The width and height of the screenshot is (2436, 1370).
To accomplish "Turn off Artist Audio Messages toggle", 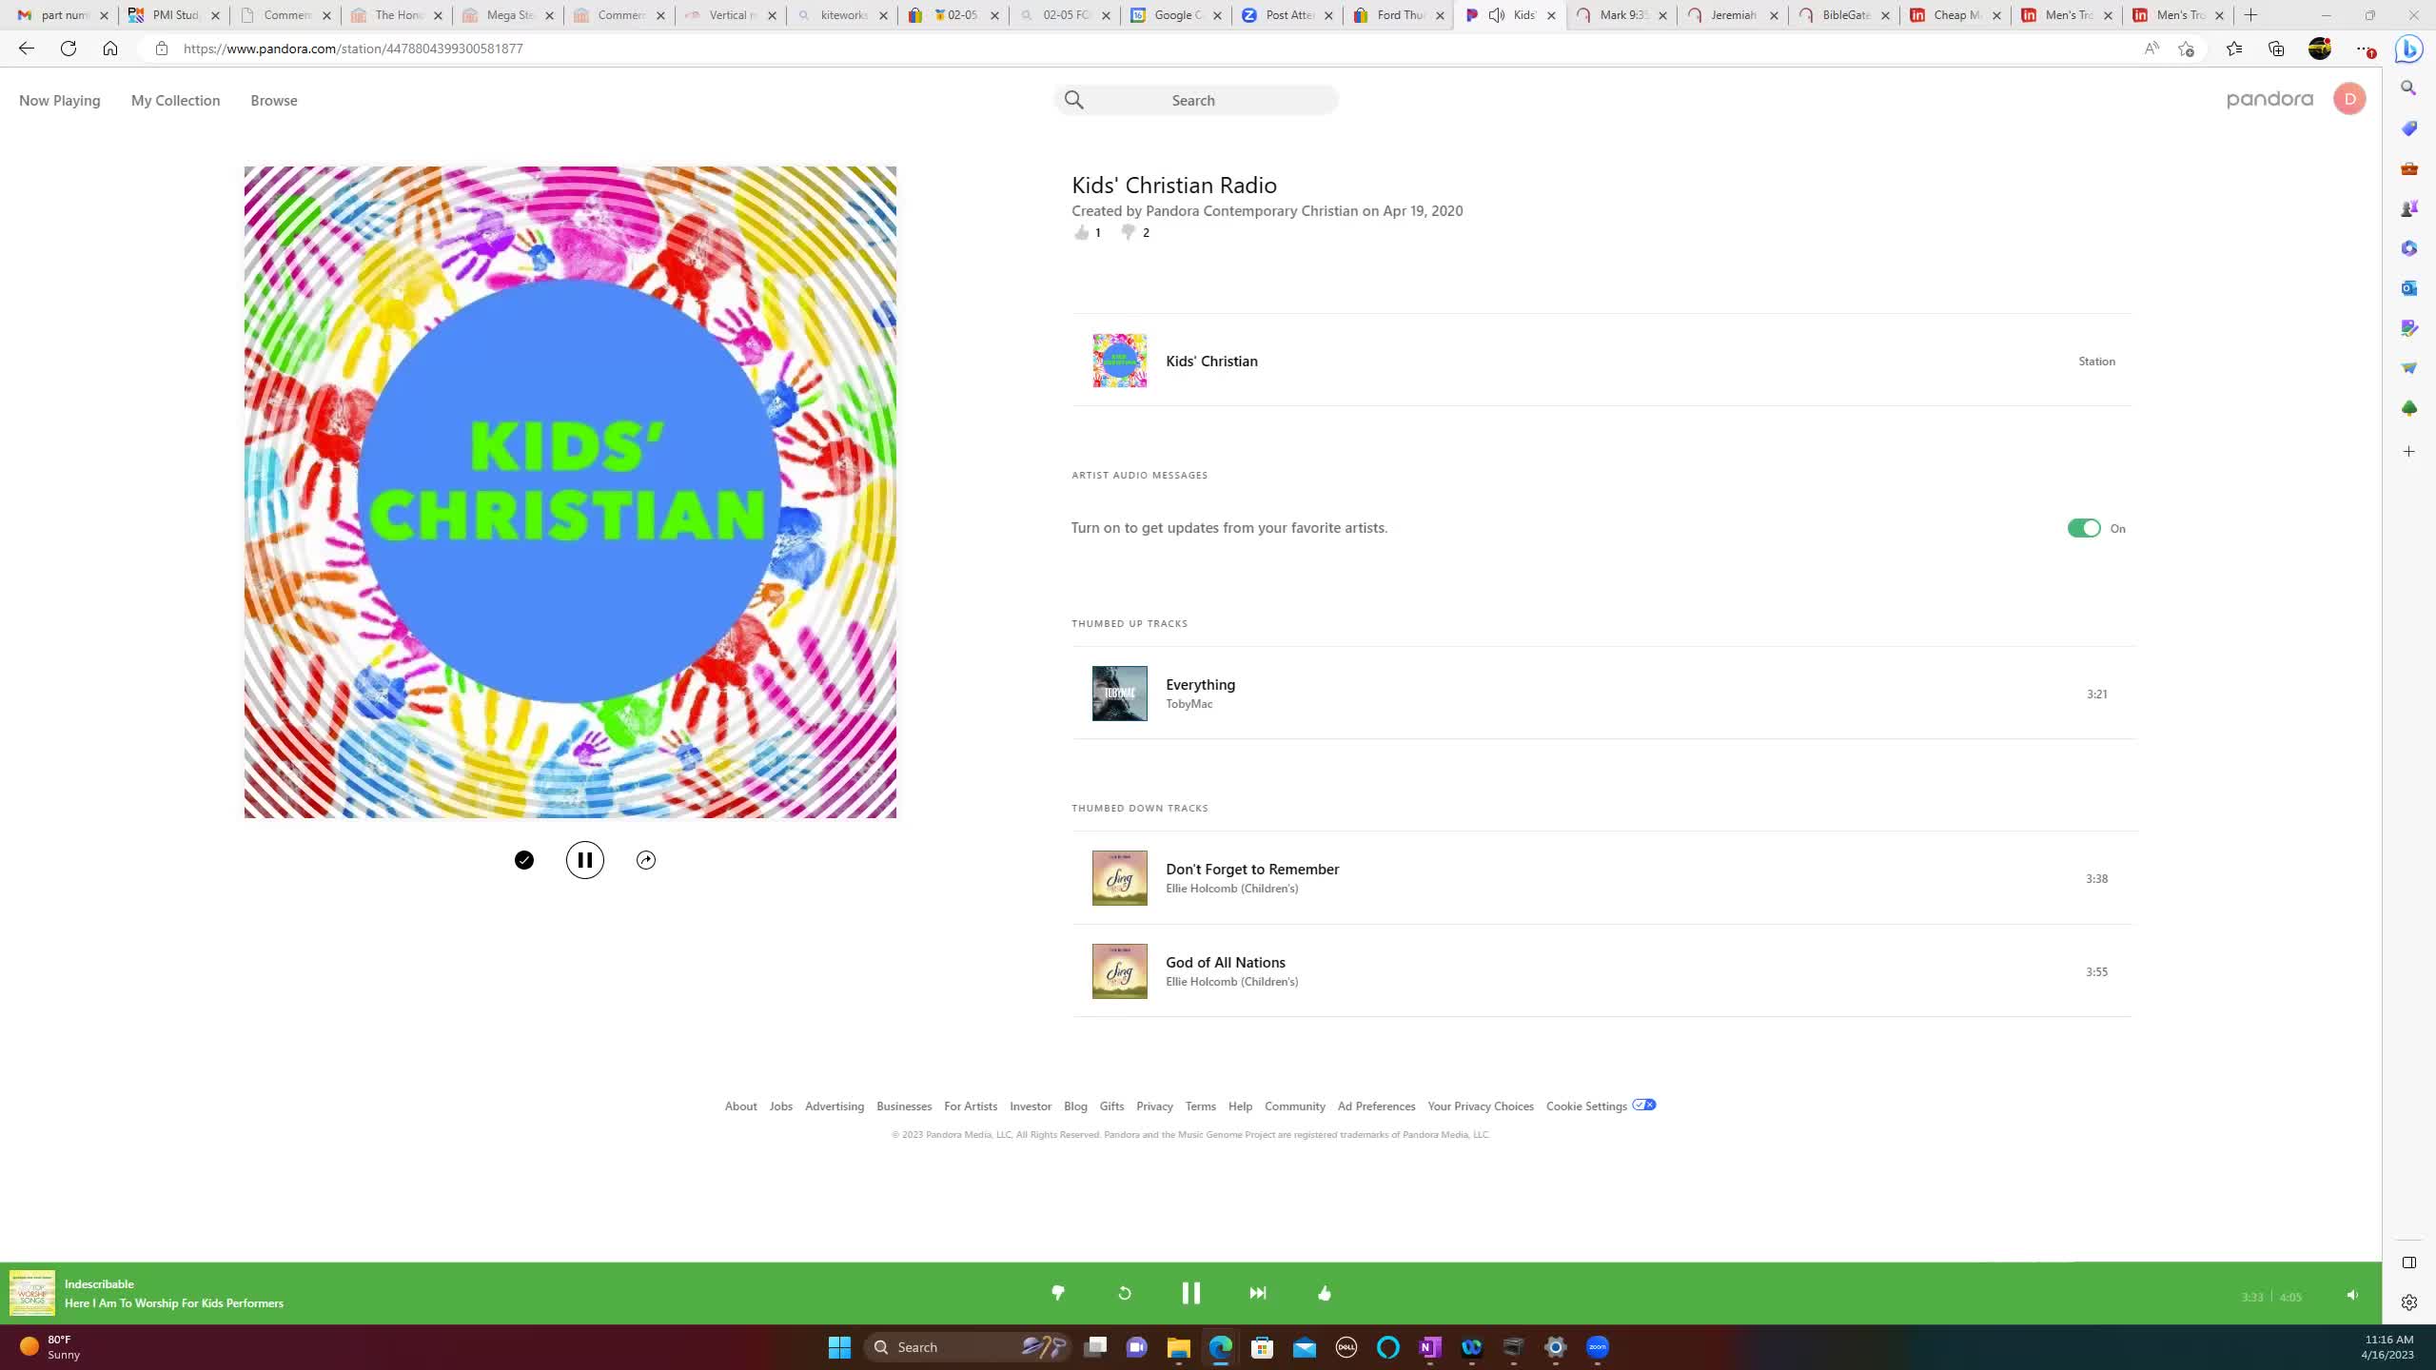I will [2084, 528].
